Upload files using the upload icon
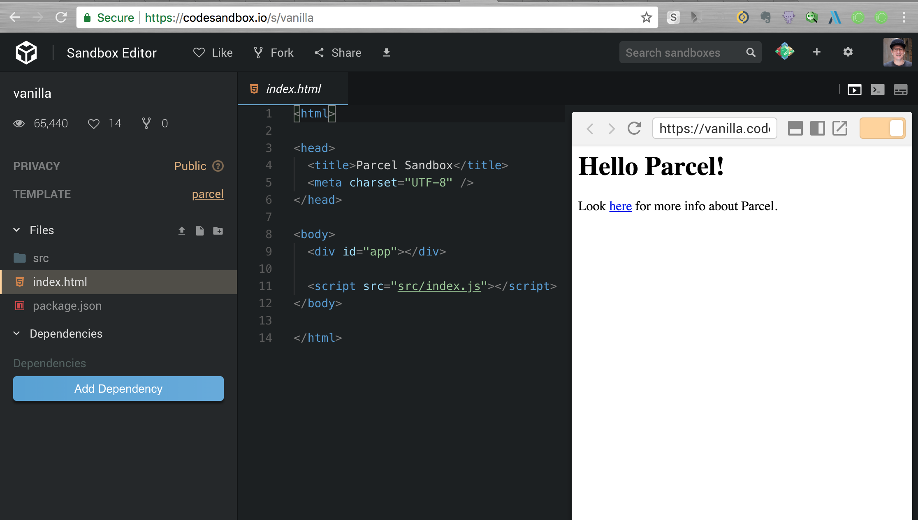Image resolution: width=918 pixels, height=520 pixels. point(182,231)
